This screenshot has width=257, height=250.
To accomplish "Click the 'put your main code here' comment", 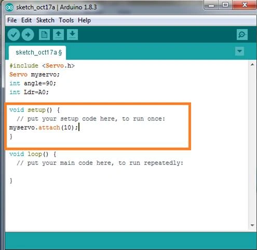I will [100, 163].
